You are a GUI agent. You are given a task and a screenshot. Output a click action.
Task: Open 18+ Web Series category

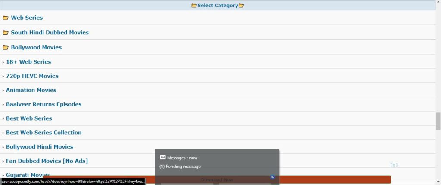(x=28, y=62)
